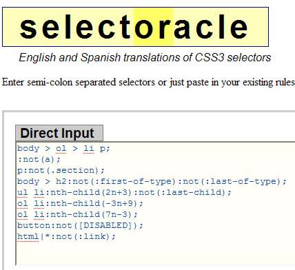
Task: Click the bright yellow highlighted 'o' in the logo
Action: [144, 27]
